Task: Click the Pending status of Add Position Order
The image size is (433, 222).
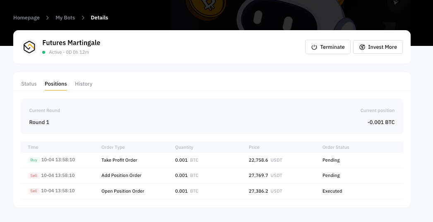Action: 331,175
